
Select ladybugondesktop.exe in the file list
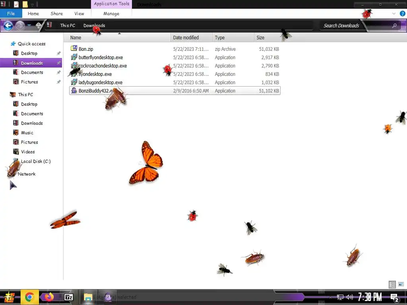pyautogui.click(x=175, y=82)
